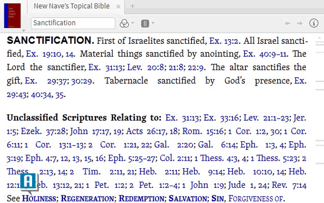Open the Col. 2:11 reference
Viewport: 324px width, 203px height.
pyautogui.click(x=176, y=159)
